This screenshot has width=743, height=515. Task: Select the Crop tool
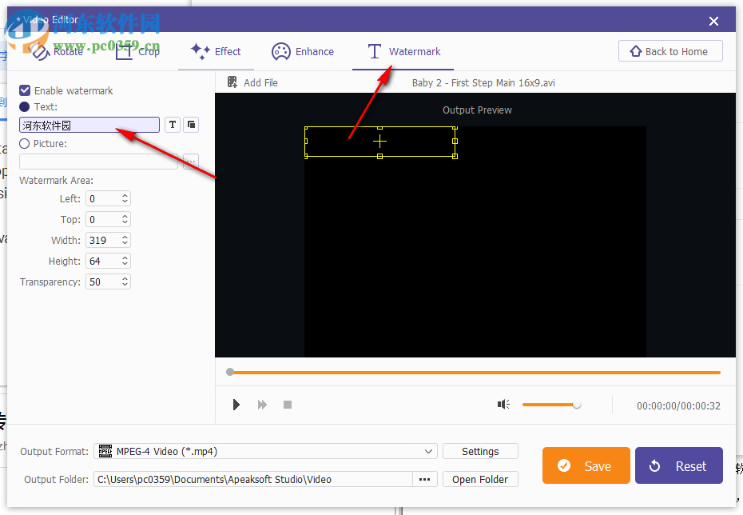point(137,51)
